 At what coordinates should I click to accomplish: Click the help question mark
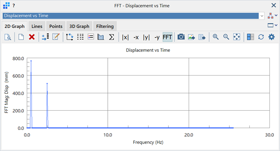click(x=14, y=6)
